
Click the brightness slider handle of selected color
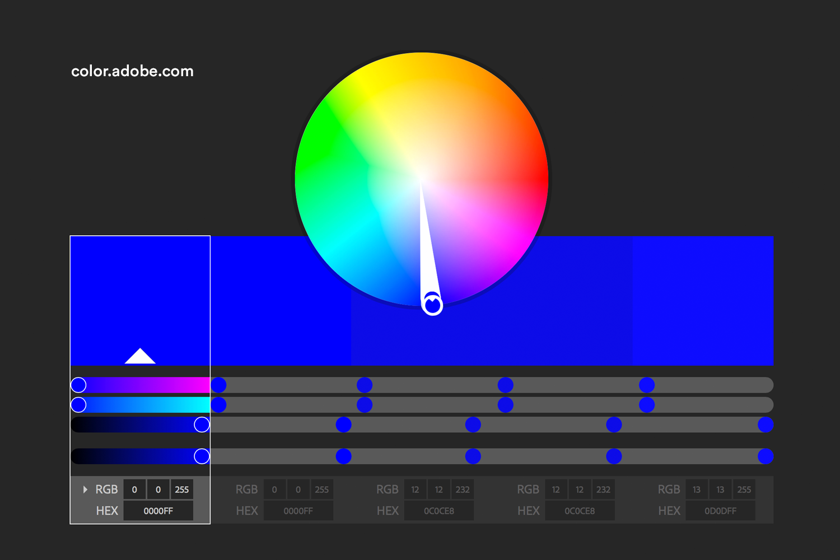202,456
